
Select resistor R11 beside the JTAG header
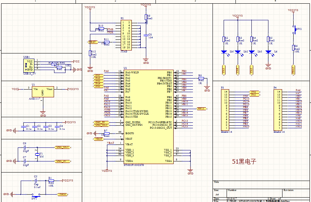pos(107,42)
